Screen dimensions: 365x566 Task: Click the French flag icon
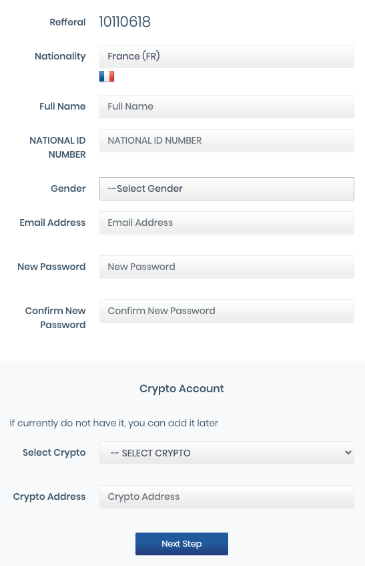[107, 76]
